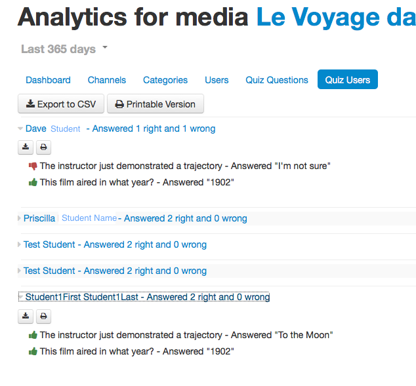Expand the first Test Student row
Screen dimensions: 416x386
click(x=19, y=244)
